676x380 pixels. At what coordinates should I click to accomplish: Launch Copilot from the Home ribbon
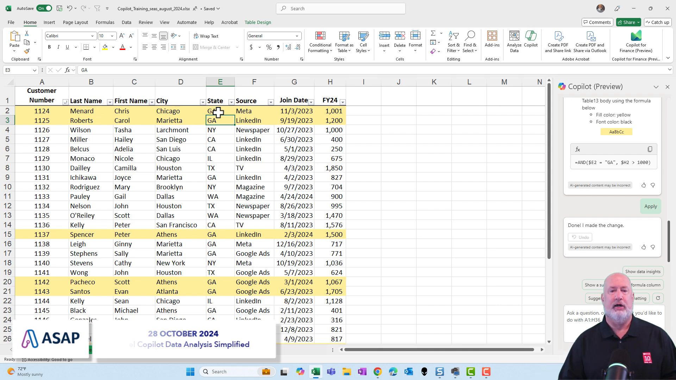pos(531,42)
